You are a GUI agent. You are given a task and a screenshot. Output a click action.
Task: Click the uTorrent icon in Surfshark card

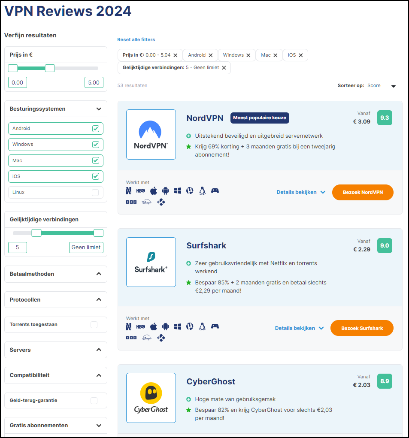pyautogui.click(x=190, y=326)
